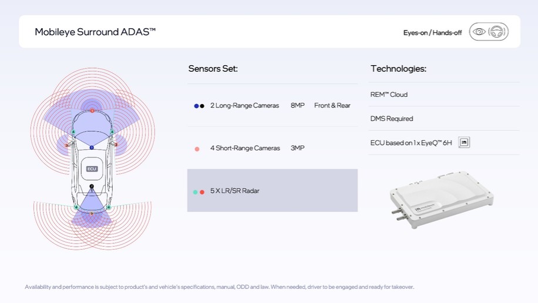The width and height of the screenshot is (538, 303).
Task: Select the 5 X LR/SR Radar row
Action: 272,191
